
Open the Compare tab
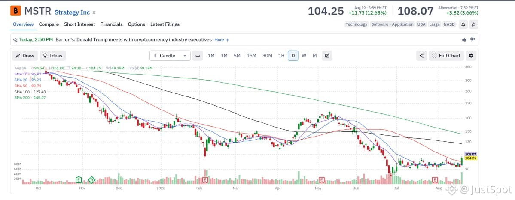49,24
